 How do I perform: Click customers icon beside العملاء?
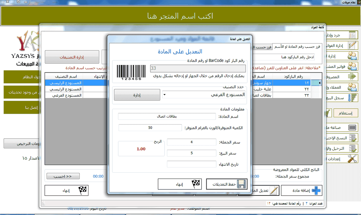pyautogui.click(x=352, y=87)
